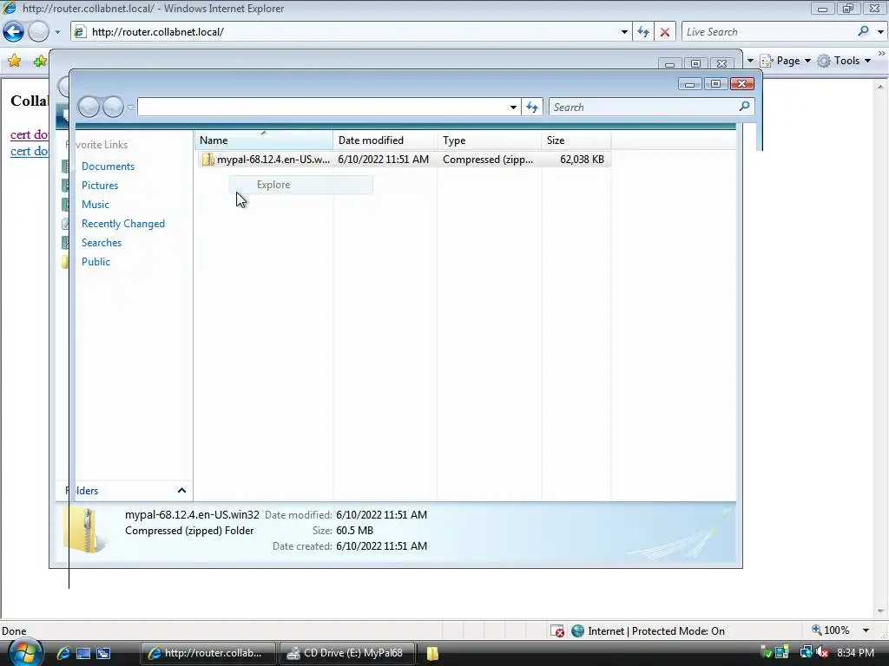Show more IE toolbar commands chevron
889x666 pixels.
coord(882,53)
